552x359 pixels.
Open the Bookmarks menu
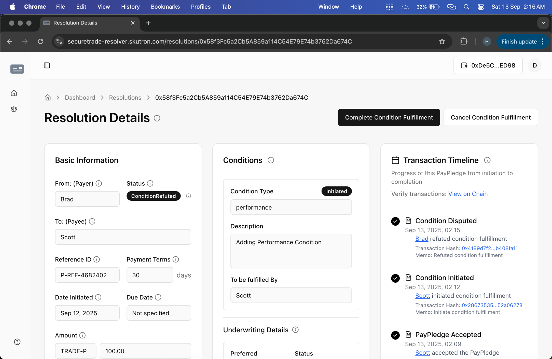[x=165, y=7]
